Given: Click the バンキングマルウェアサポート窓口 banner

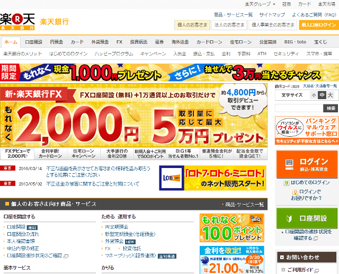Looking at the screenshot, I should 307,130.
